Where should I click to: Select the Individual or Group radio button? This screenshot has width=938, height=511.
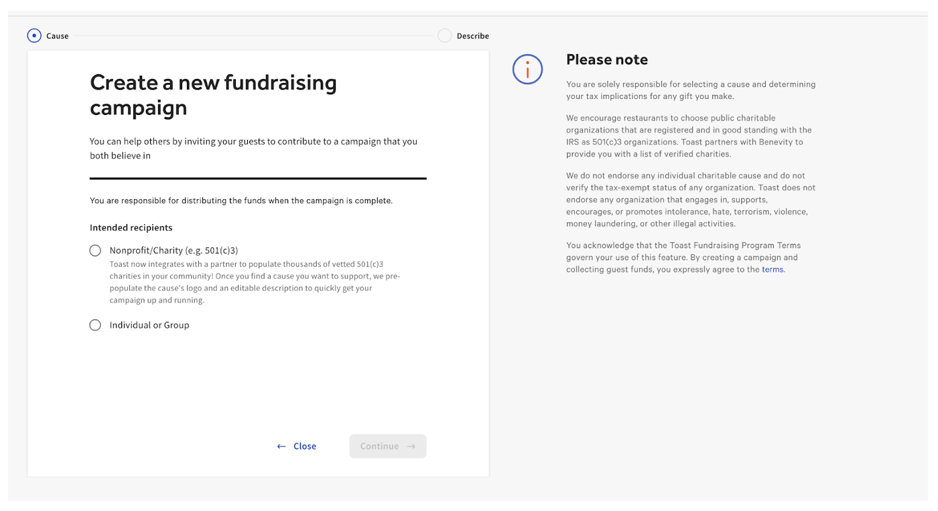point(95,325)
